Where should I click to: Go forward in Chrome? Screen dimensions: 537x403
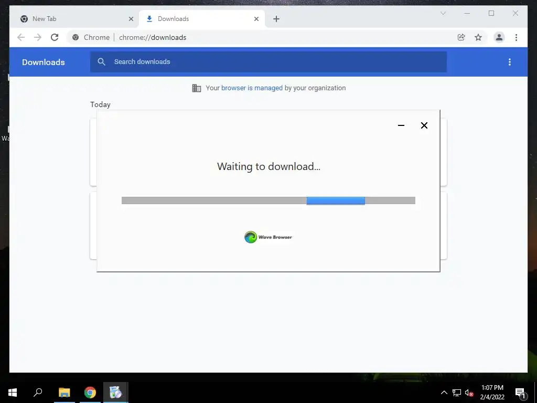[x=38, y=37]
